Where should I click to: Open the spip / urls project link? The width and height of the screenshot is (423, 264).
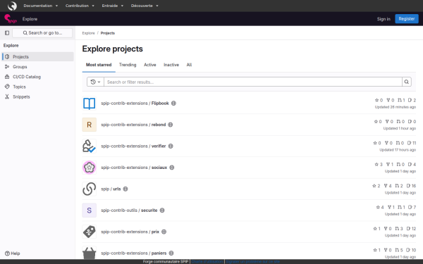point(111,189)
